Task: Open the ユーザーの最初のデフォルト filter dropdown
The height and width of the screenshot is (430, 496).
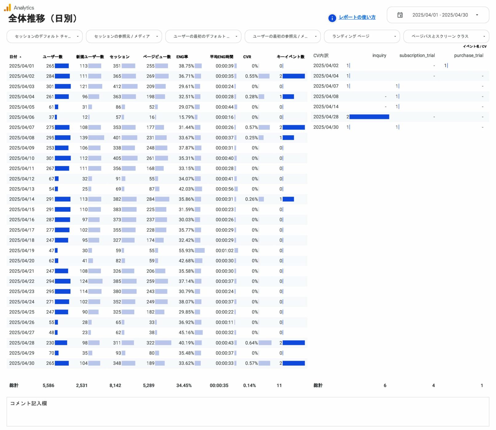Action: (203, 36)
